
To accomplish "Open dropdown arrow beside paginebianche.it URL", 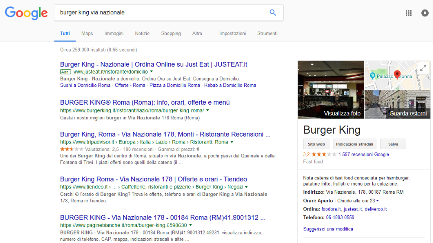I will click(x=191, y=225).
